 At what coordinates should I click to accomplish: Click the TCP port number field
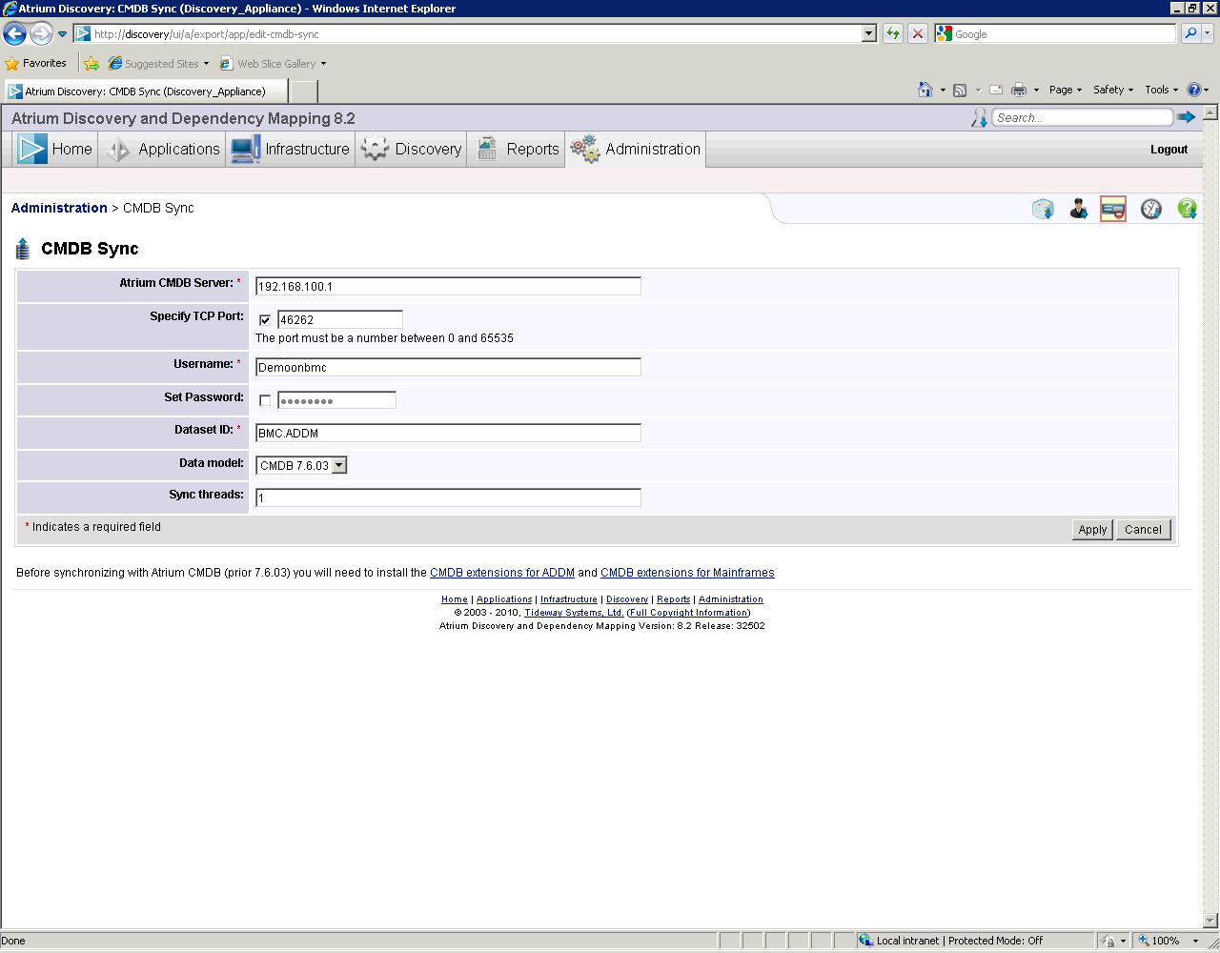[340, 320]
